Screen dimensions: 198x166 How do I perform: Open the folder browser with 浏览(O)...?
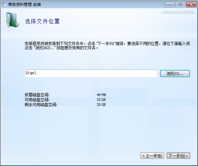[175, 74]
